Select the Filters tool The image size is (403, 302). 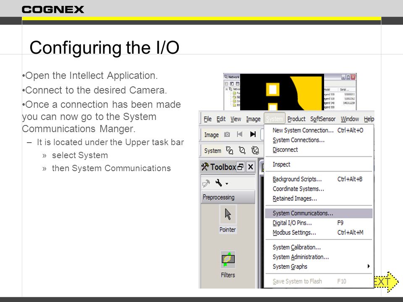tap(228, 265)
